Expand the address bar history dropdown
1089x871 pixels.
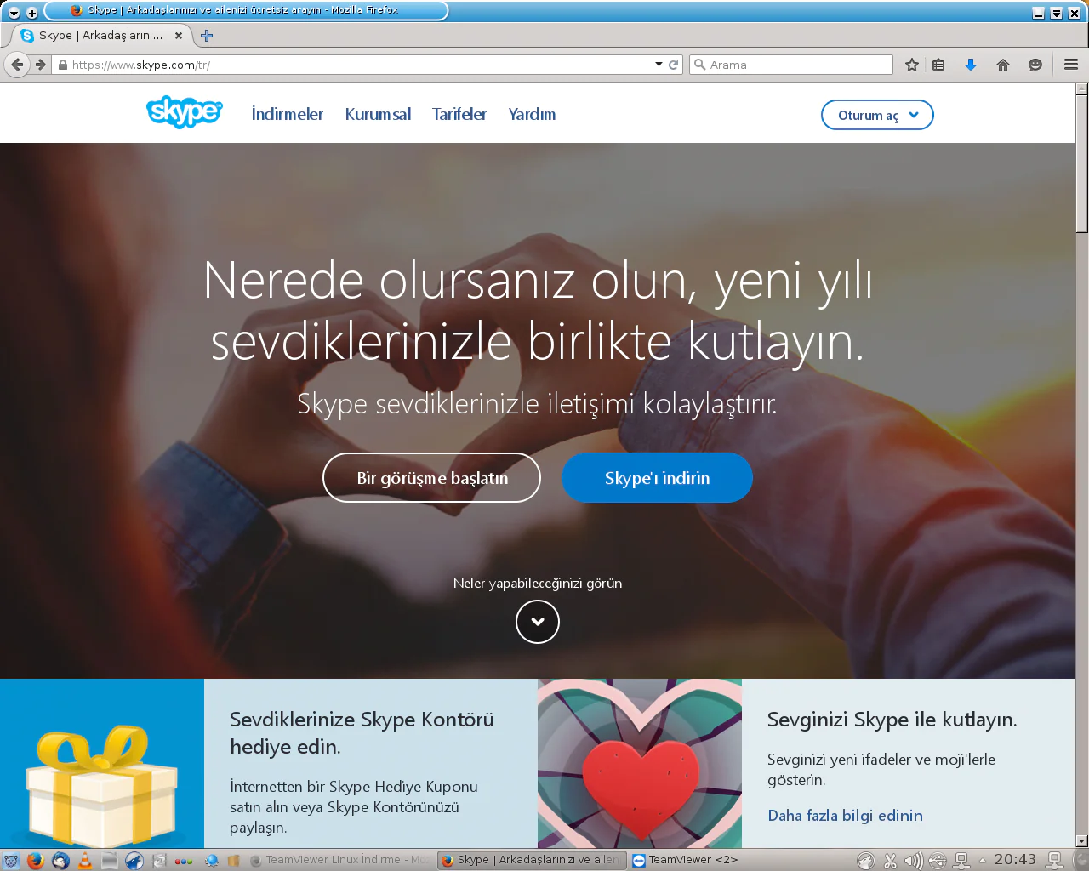658,64
